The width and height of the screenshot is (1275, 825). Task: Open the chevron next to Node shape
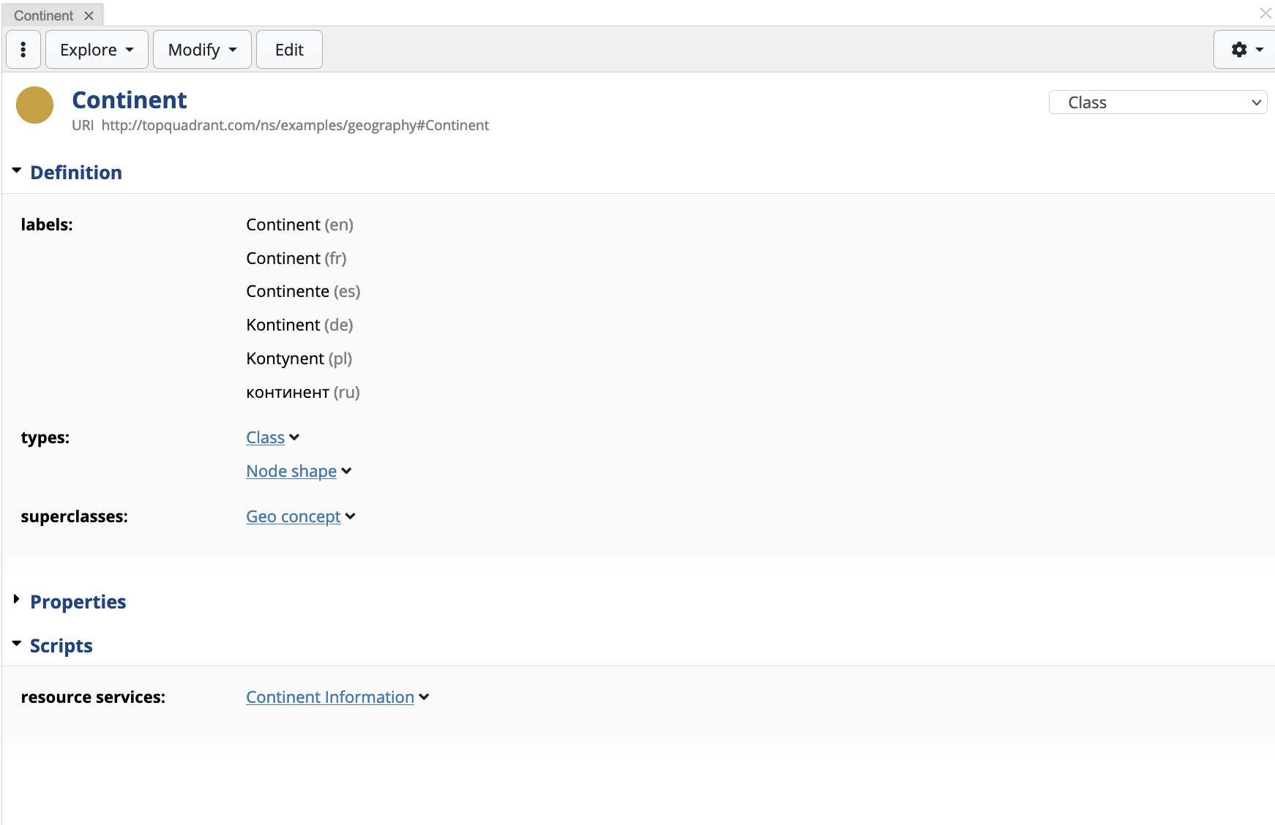346,472
